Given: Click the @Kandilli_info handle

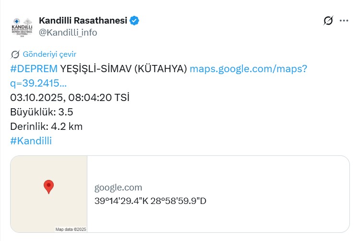Looking at the screenshot, I should [x=68, y=32].
